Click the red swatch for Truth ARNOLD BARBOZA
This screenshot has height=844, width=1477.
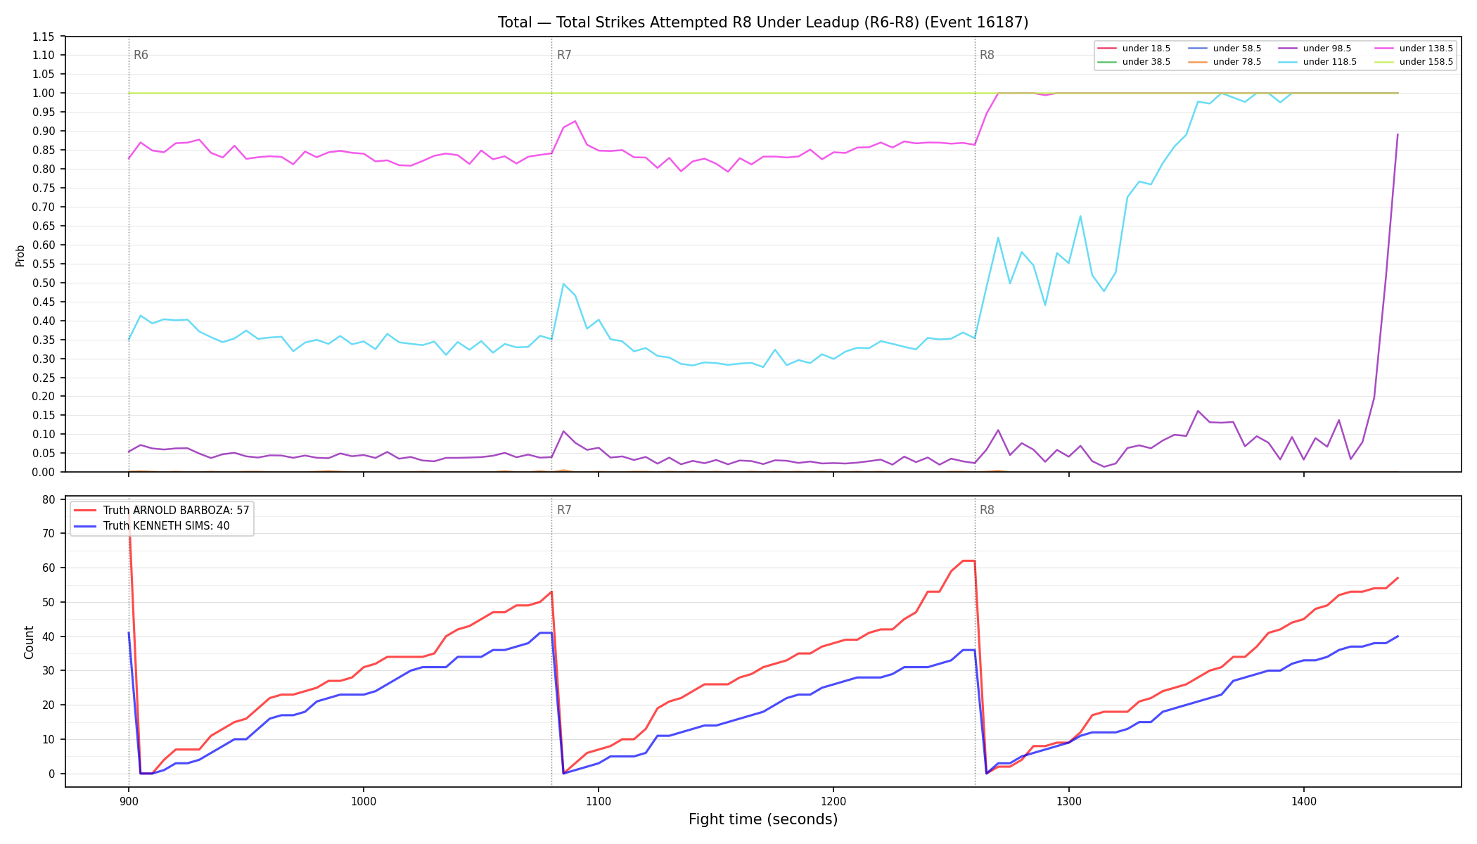point(86,511)
